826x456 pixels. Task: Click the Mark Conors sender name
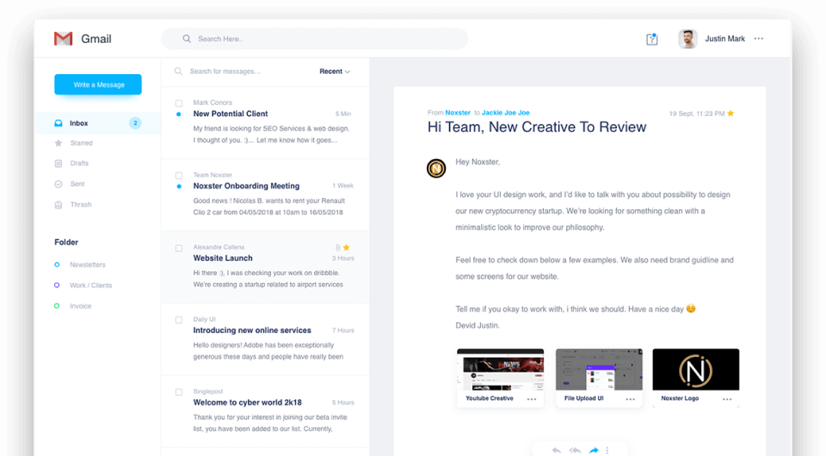(x=213, y=102)
